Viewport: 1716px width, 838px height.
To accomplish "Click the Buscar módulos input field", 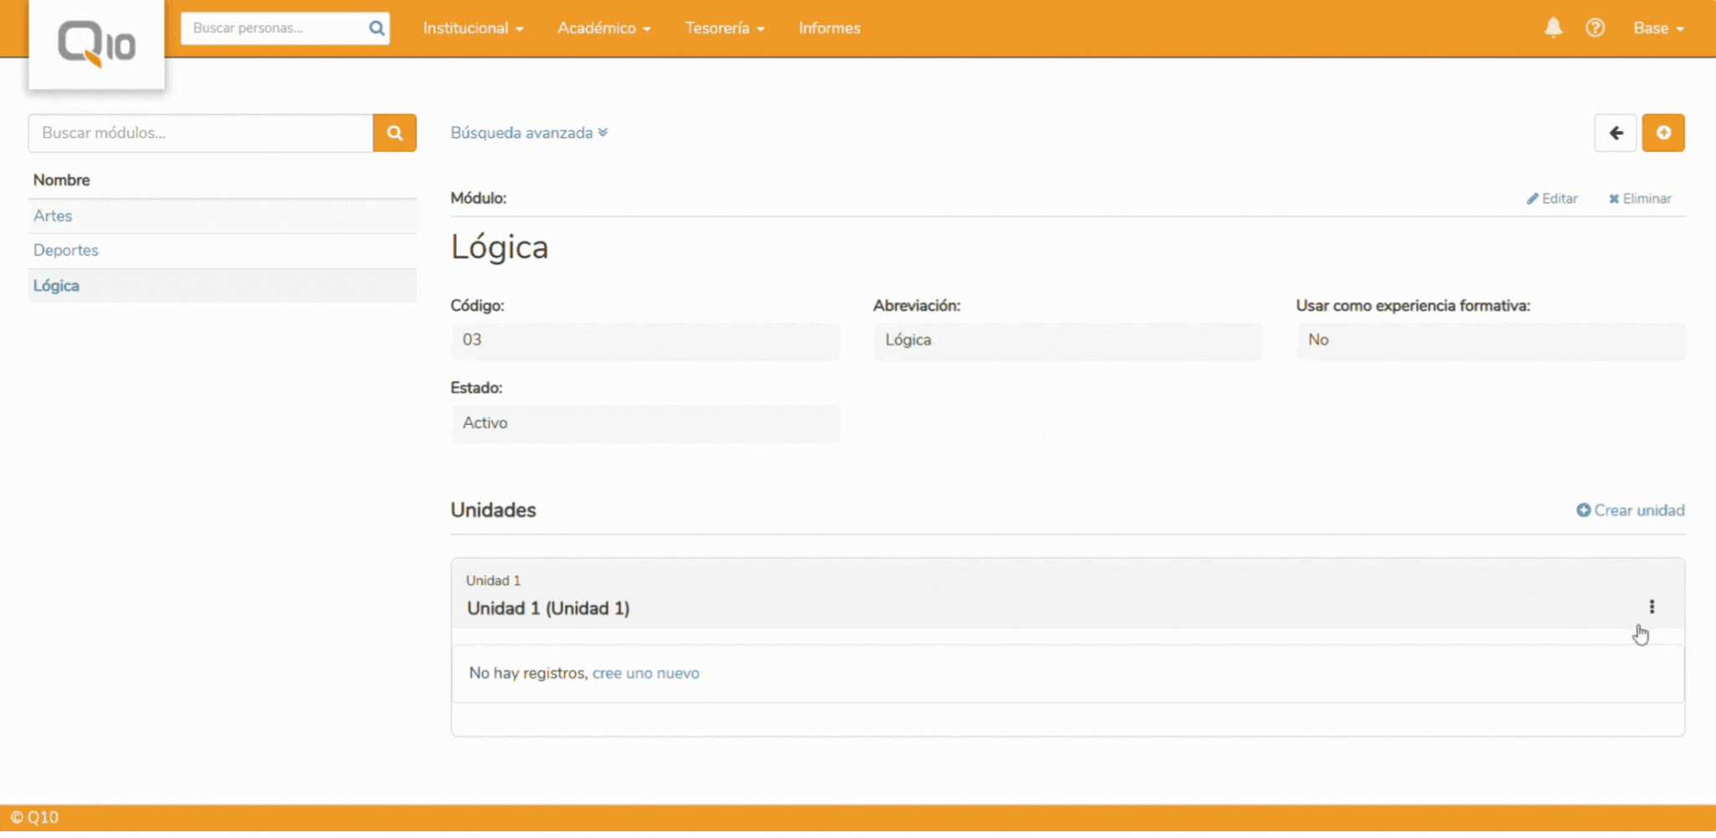I will tap(200, 133).
